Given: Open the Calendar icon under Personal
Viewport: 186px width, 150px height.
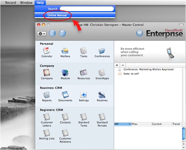Looking at the screenshot, I should click(x=46, y=51).
